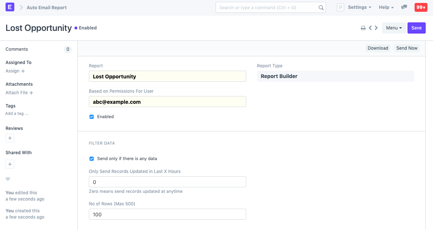433x230 pixels.
Task: Select Comments in the sidebar
Action: click(17, 49)
